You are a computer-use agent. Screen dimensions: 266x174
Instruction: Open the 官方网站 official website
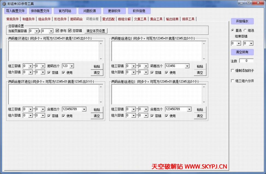pyautogui.click(x=65, y=11)
